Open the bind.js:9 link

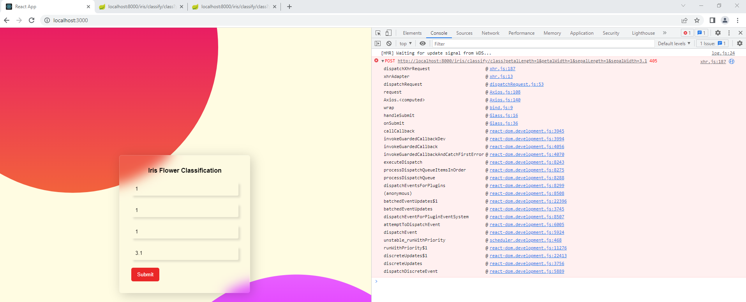[501, 108]
